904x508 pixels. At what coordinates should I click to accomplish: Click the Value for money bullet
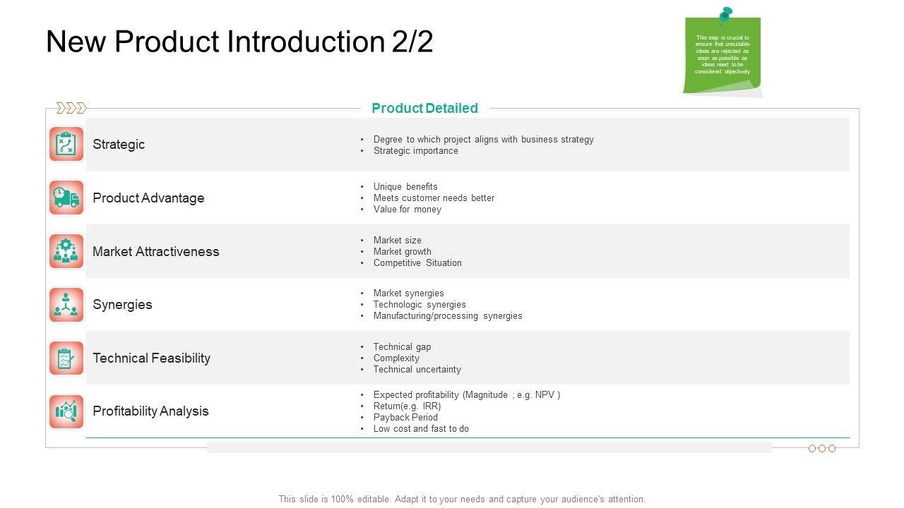click(x=408, y=209)
